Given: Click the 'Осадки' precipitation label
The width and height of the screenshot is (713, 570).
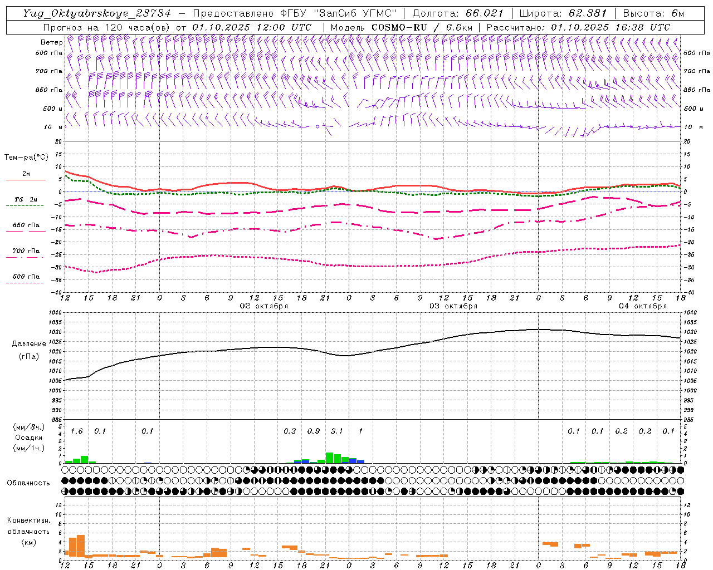Looking at the screenshot, I should pos(29,438).
